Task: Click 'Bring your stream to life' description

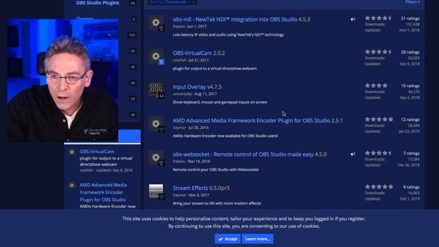Action: [217, 203]
